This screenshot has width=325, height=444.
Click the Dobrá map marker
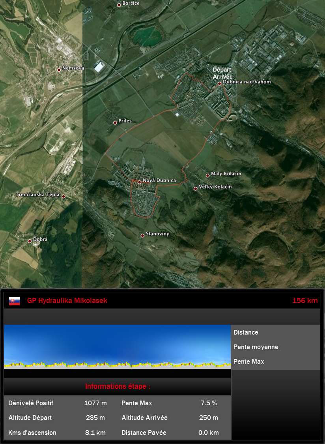[x=30, y=241]
